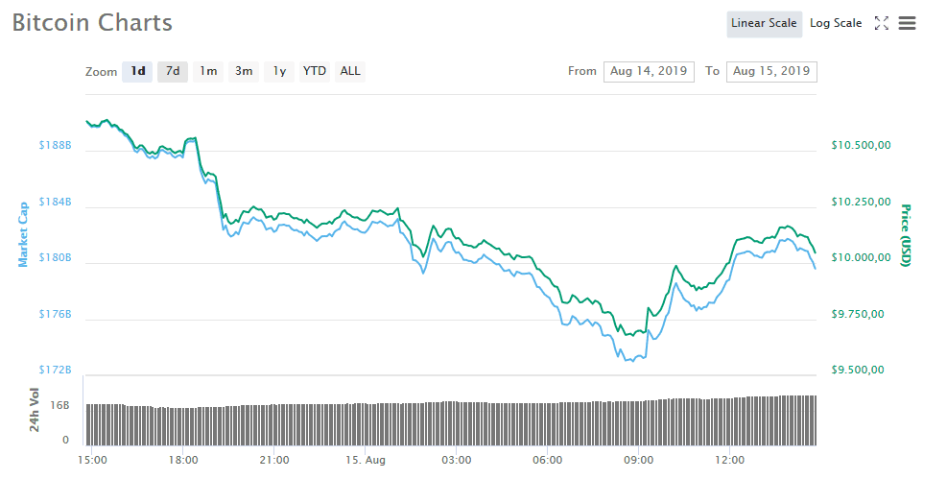Viewport: 947px width, 479px height.
Task: Toggle the Market Cap axis label
Action: point(23,235)
